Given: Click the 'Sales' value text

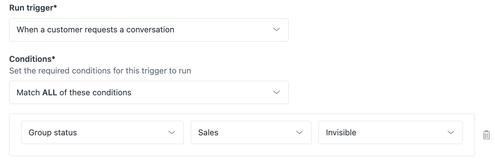Looking at the screenshot, I should (x=208, y=132).
